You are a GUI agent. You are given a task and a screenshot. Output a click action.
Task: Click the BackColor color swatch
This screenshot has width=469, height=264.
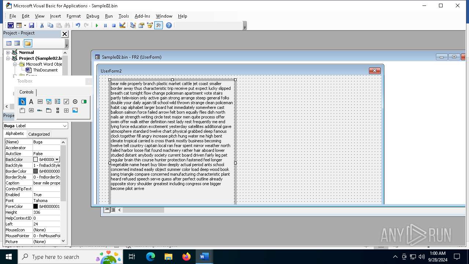point(36,159)
